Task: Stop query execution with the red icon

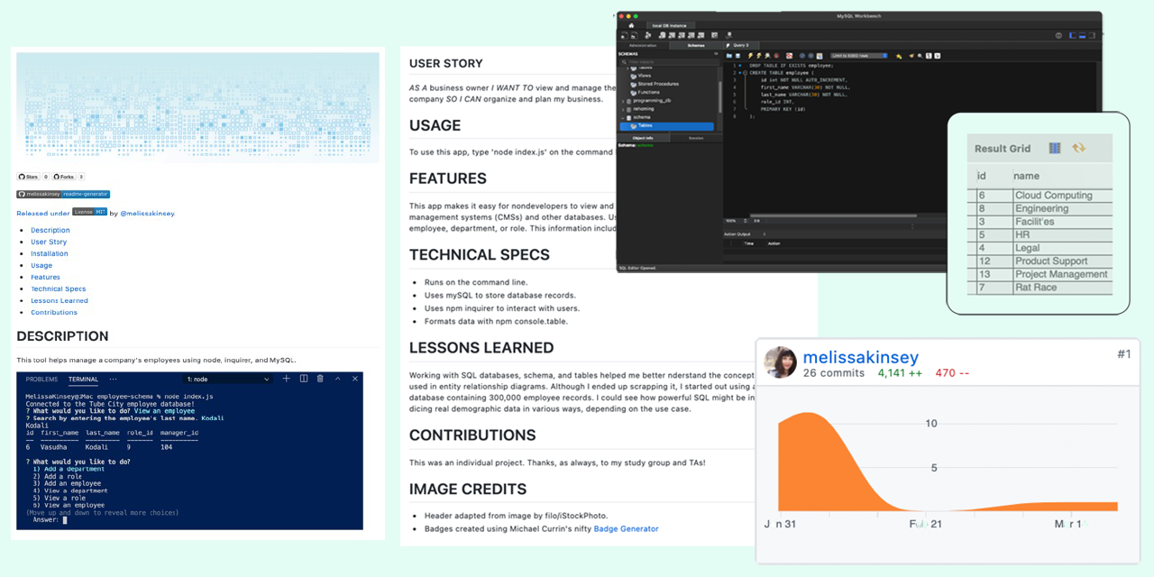Action: [776, 56]
